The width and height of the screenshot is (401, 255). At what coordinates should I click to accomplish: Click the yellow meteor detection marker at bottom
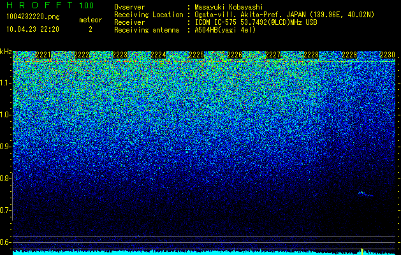click(x=362, y=251)
